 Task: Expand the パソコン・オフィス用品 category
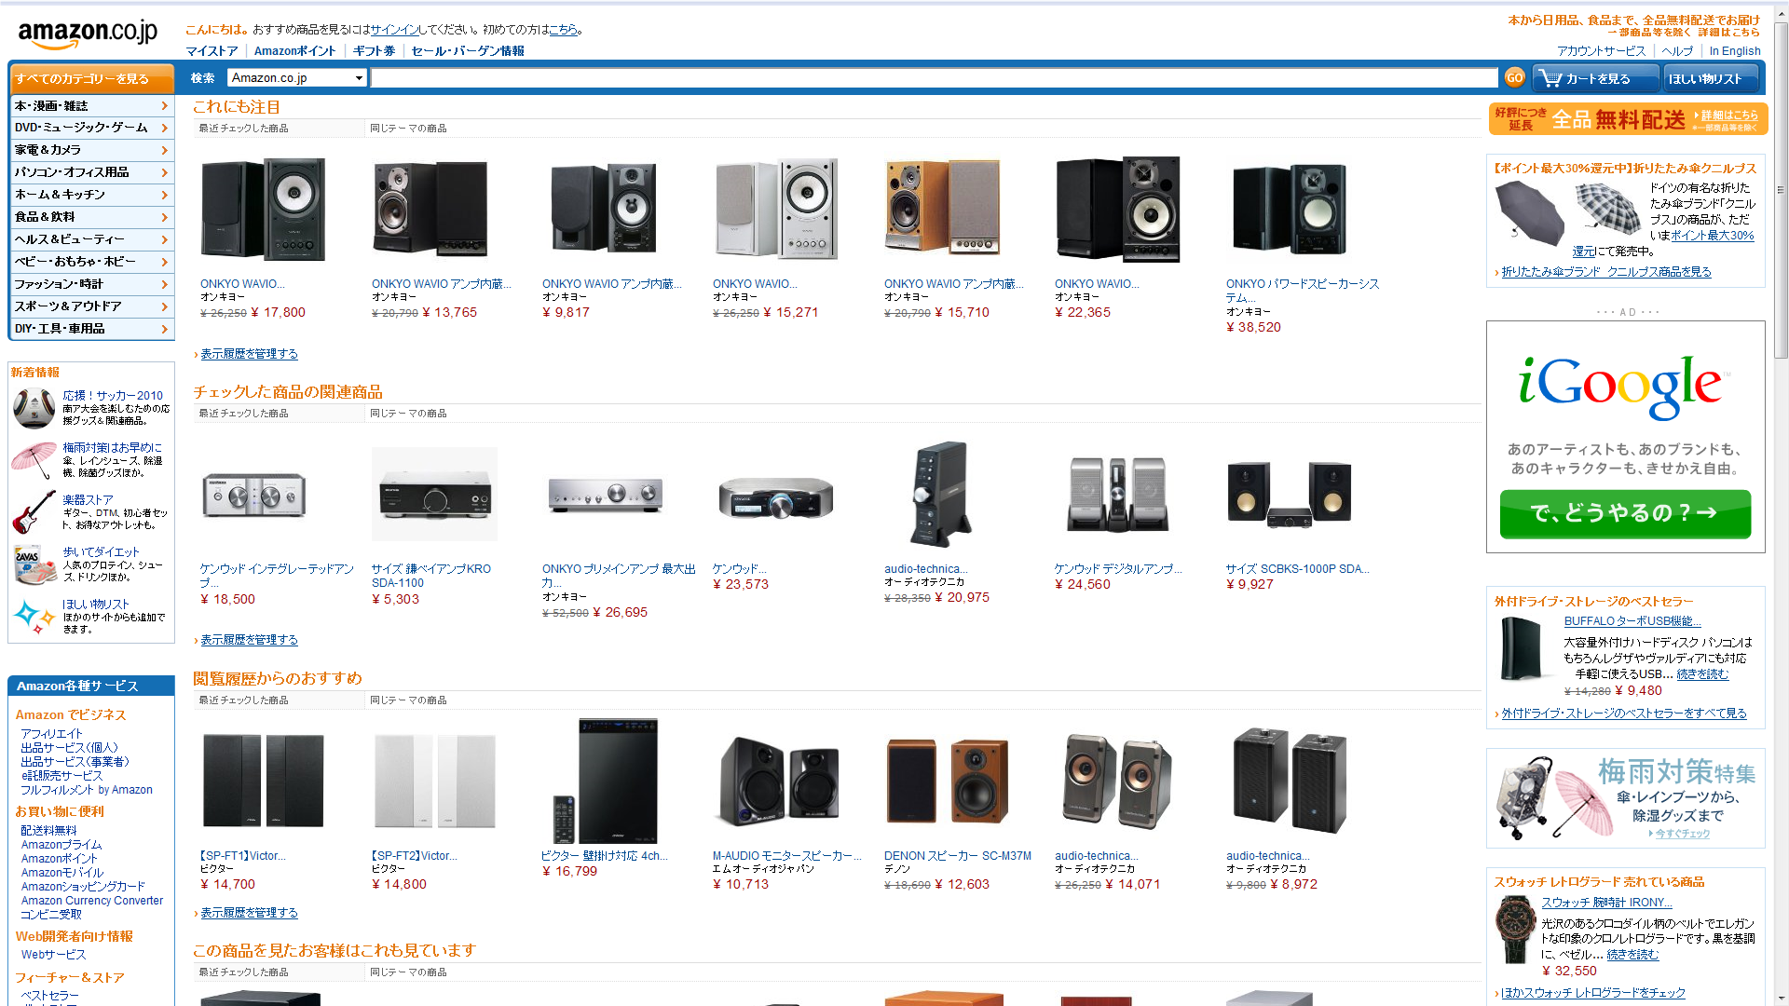[91, 172]
